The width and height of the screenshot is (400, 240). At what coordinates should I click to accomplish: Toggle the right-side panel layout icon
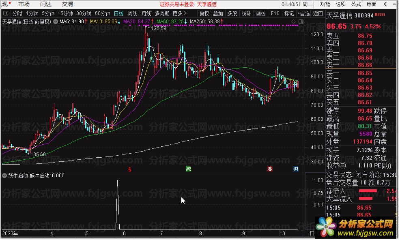(x=301, y=21)
